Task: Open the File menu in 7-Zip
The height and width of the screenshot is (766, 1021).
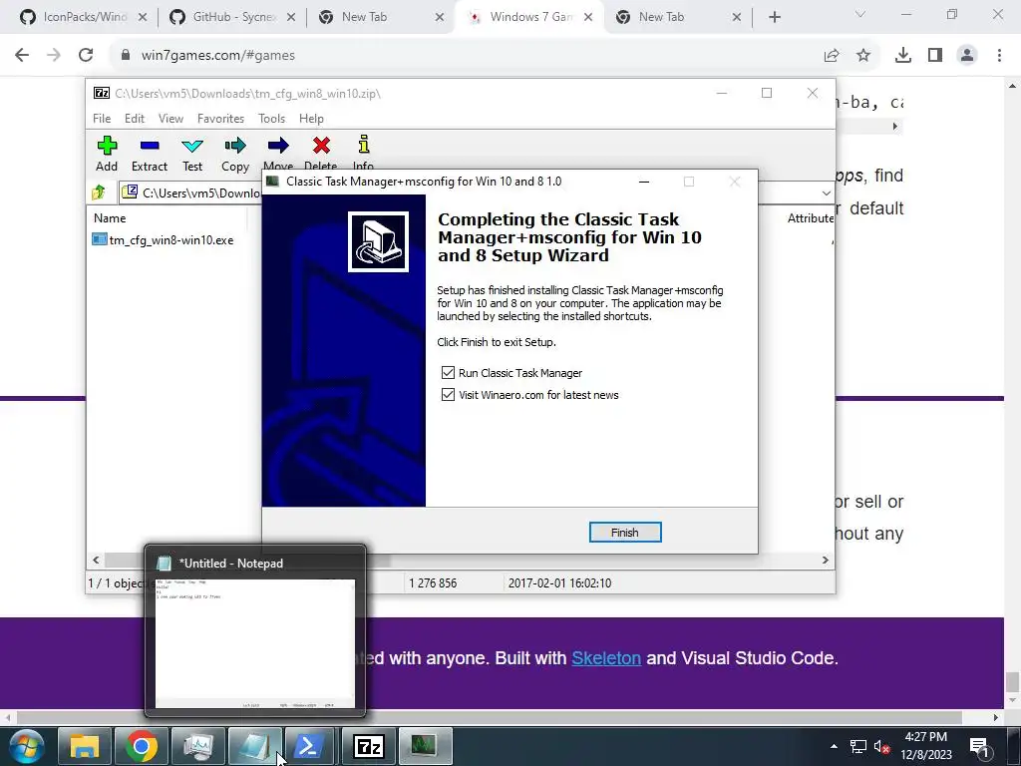Action: (102, 119)
